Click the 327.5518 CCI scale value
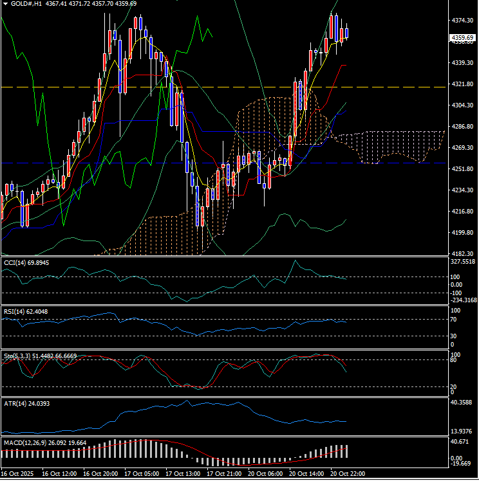The width and height of the screenshot is (479, 481). click(463, 262)
